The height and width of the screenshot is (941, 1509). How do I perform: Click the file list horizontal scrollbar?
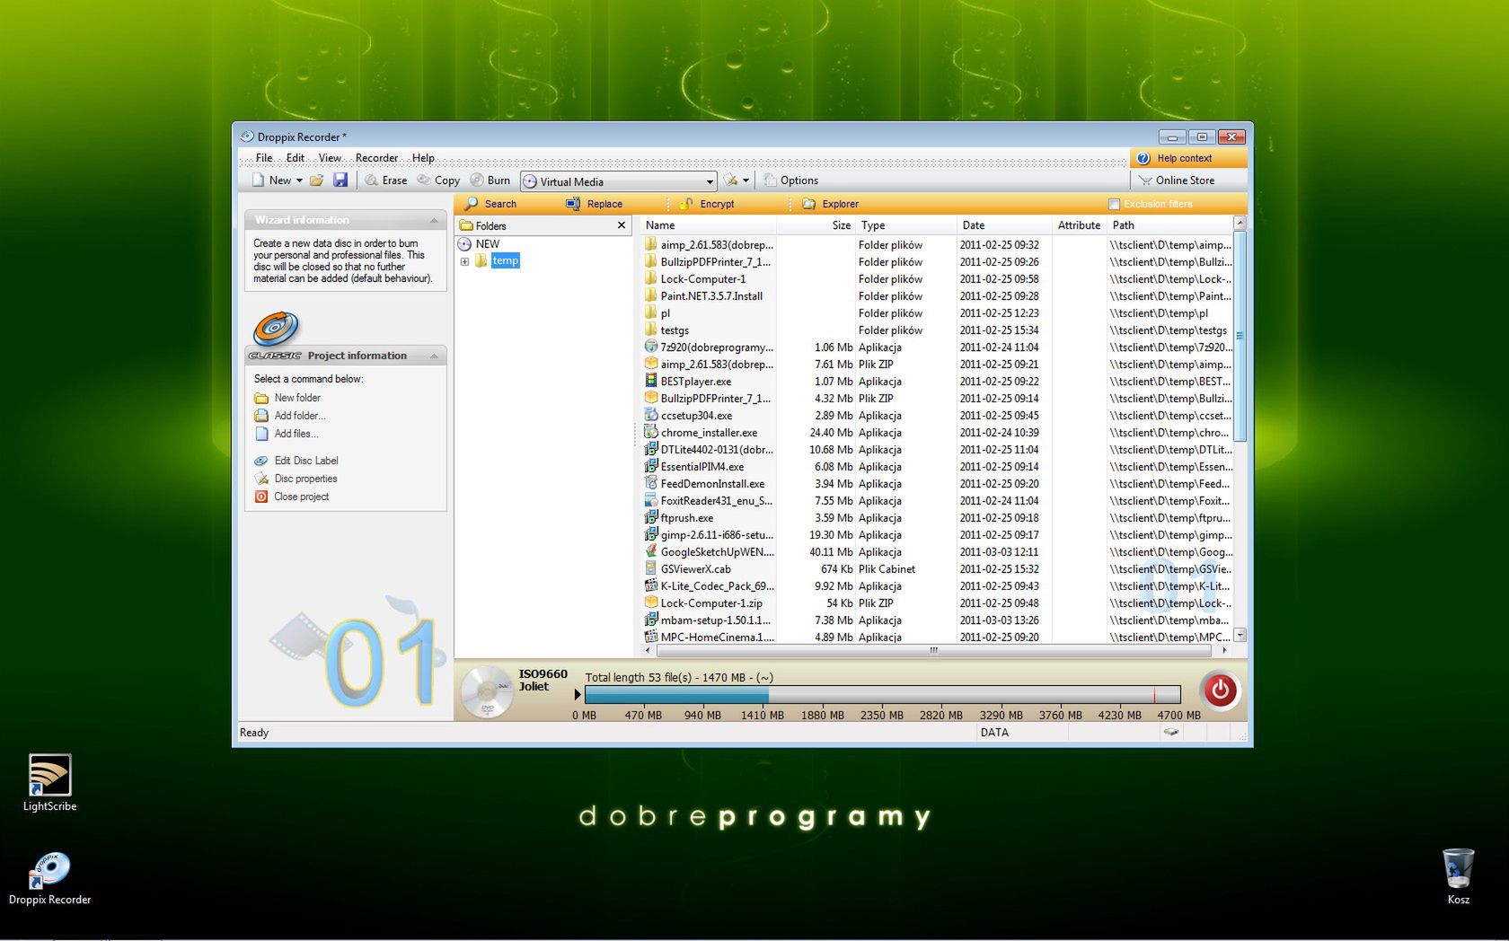tap(934, 650)
